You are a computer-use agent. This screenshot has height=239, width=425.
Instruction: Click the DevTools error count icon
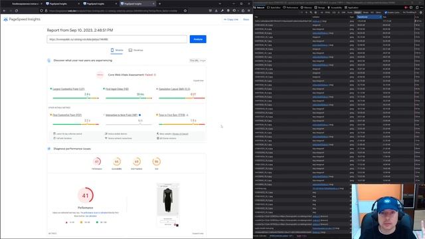coord(406,7)
